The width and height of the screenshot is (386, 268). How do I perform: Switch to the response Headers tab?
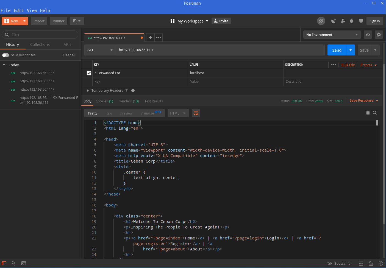(x=129, y=101)
